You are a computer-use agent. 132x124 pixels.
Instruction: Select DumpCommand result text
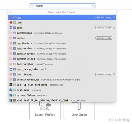pyautogui.click(x=24, y=33)
